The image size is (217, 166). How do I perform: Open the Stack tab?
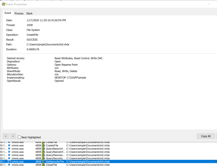pyautogui.click(x=29, y=13)
